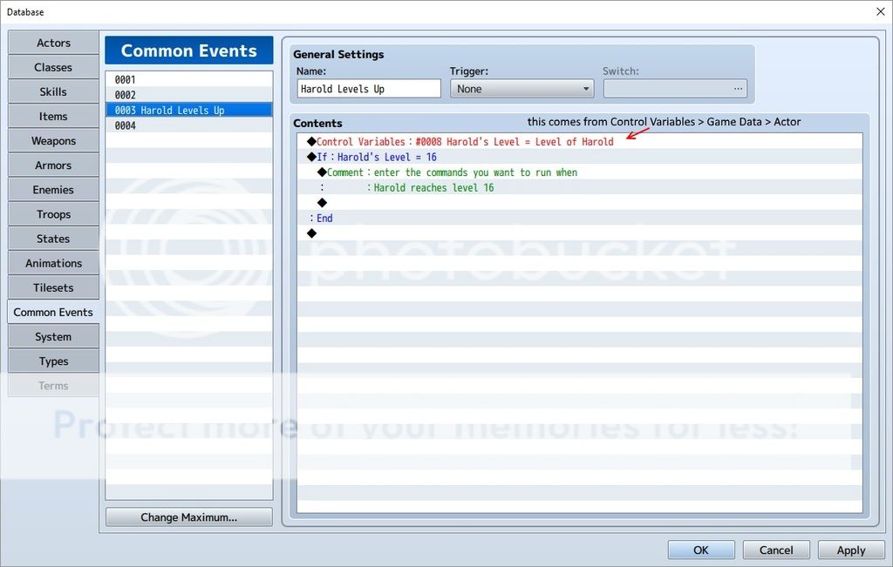Select the Comment command line
This screenshot has width=893, height=567.
(x=452, y=172)
